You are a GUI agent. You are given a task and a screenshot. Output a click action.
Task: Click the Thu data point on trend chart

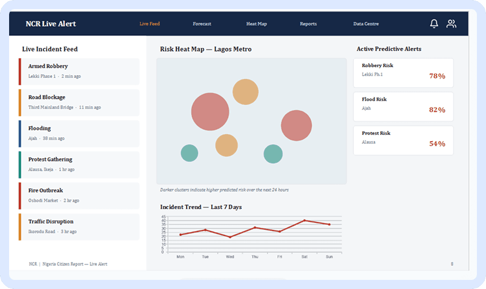click(255, 228)
